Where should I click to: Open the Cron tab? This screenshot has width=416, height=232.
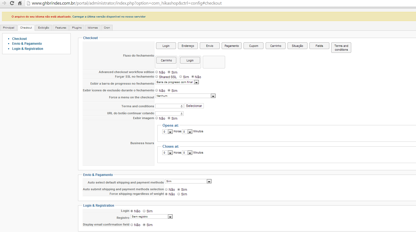(107, 28)
